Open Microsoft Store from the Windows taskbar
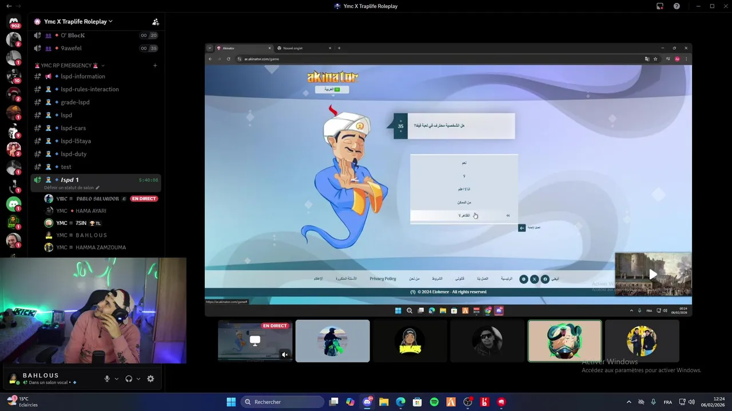The image size is (732, 411). click(417, 402)
